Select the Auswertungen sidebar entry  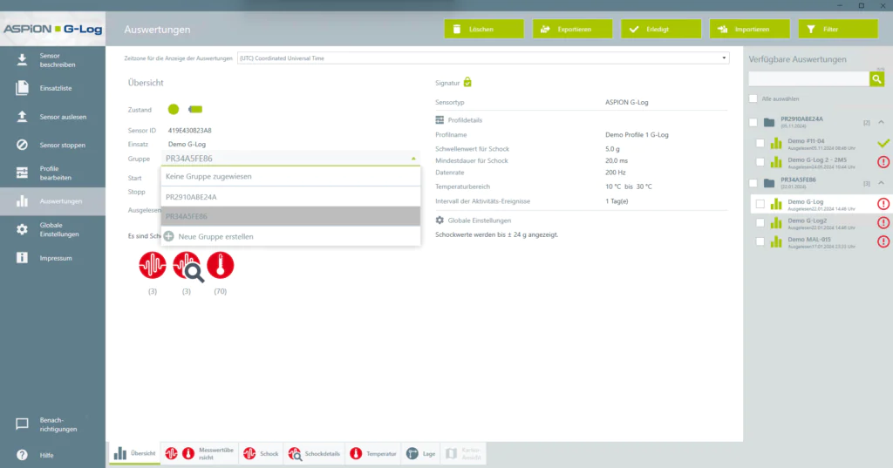(x=52, y=201)
